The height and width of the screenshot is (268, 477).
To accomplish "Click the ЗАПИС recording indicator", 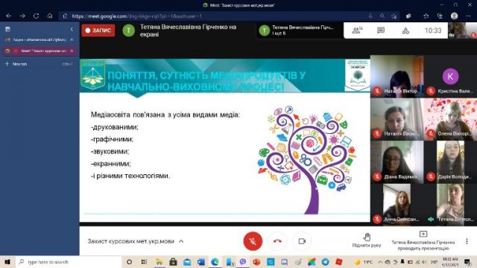I will [98, 31].
